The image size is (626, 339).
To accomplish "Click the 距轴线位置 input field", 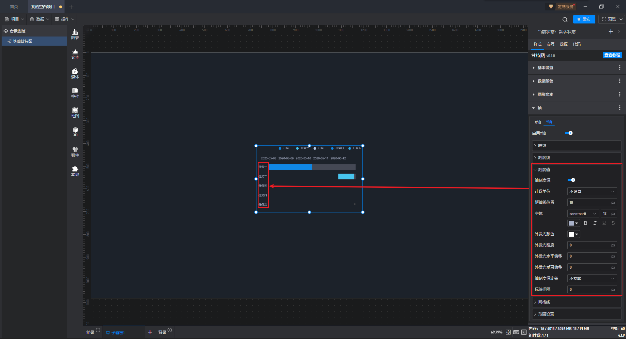I will pos(592,202).
